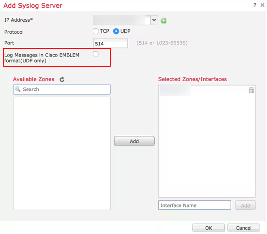Confirm the dialog with OK
The image size is (267, 234).
pyautogui.click(x=208, y=228)
